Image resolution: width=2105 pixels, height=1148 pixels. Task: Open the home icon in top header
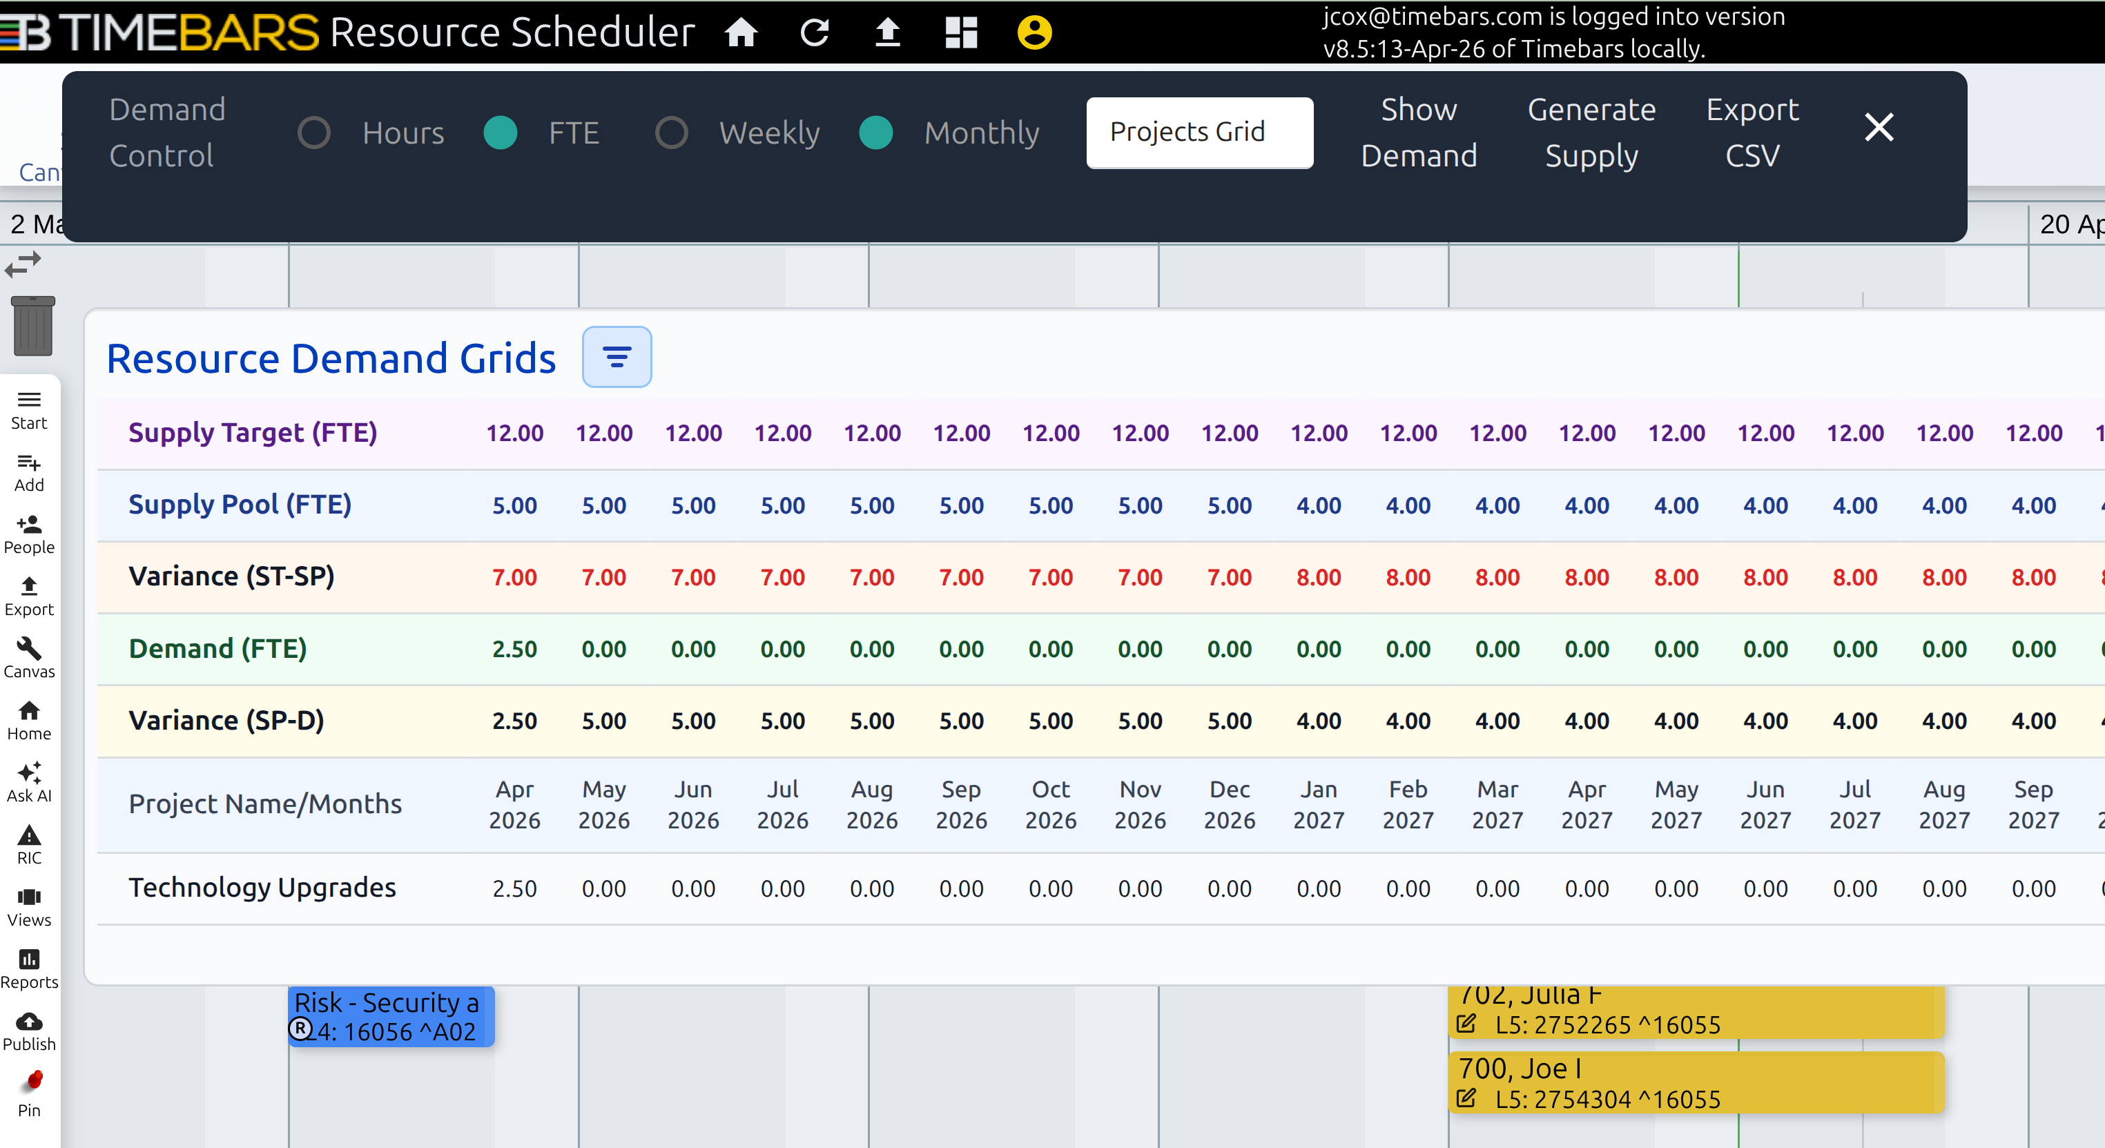tap(740, 32)
